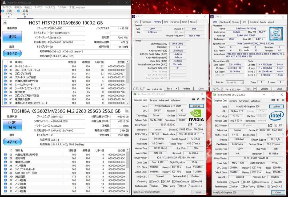Click Validate button in CPU-Z Memory window

coord(186,89)
